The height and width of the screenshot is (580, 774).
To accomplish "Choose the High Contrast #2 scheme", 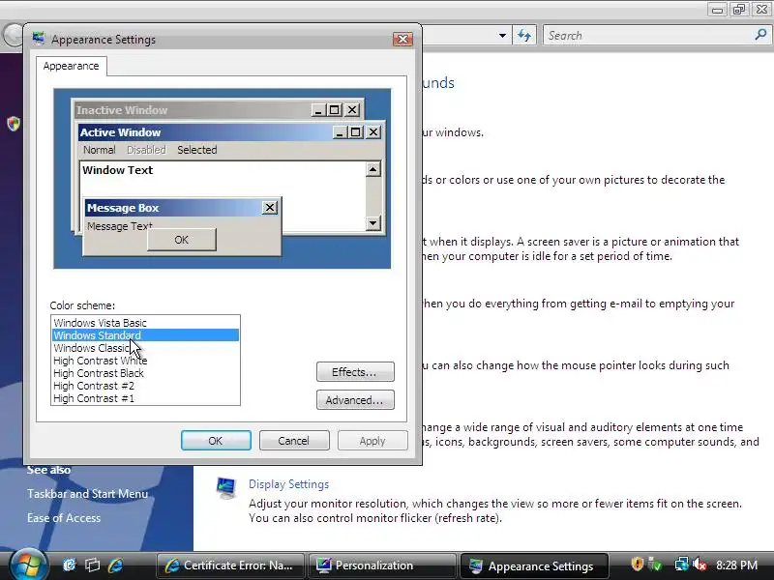I will (x=146, y=386).
